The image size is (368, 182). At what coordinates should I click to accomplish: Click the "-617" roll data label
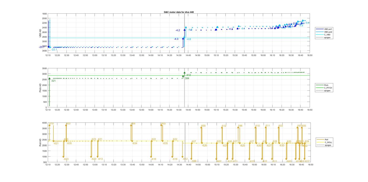[307, 161]
